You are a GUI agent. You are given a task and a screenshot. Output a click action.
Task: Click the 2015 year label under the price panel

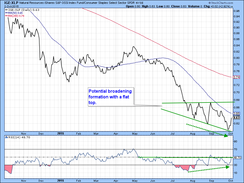[60, 133]
